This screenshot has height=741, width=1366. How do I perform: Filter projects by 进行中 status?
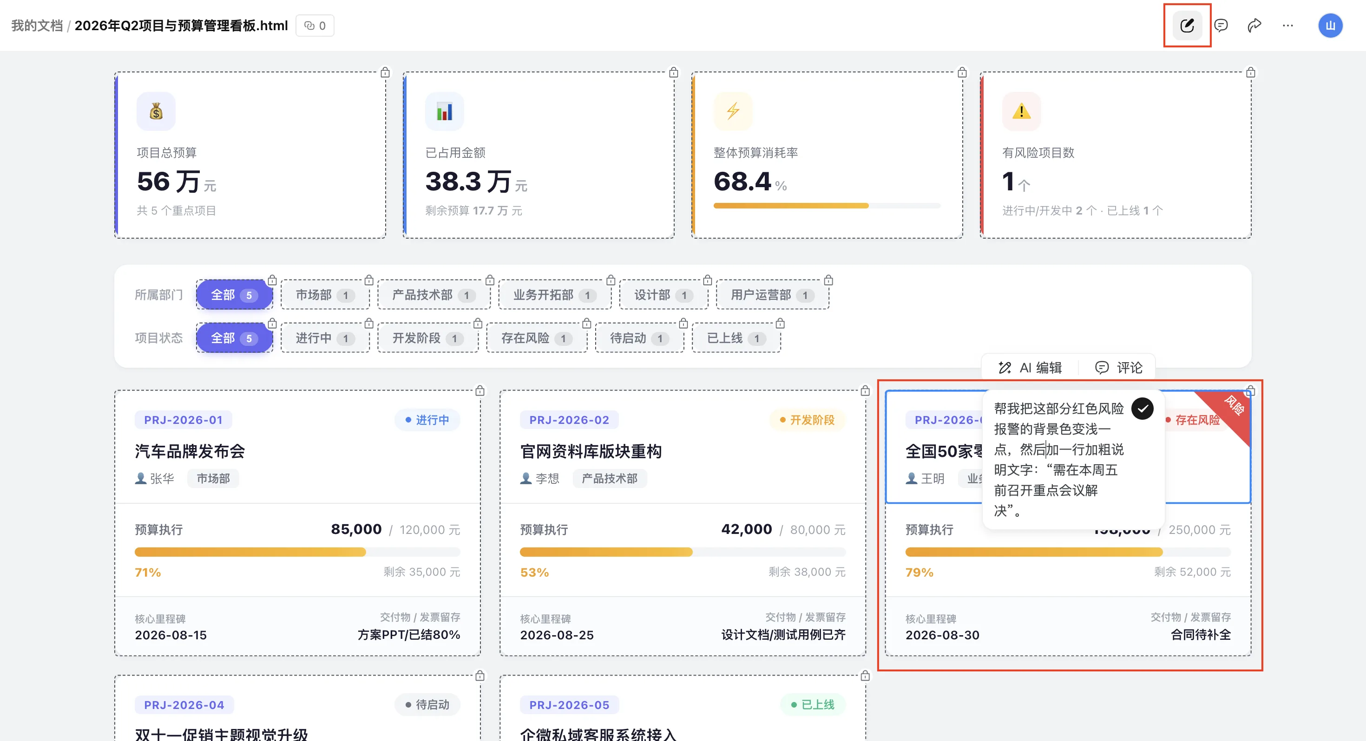324,338
